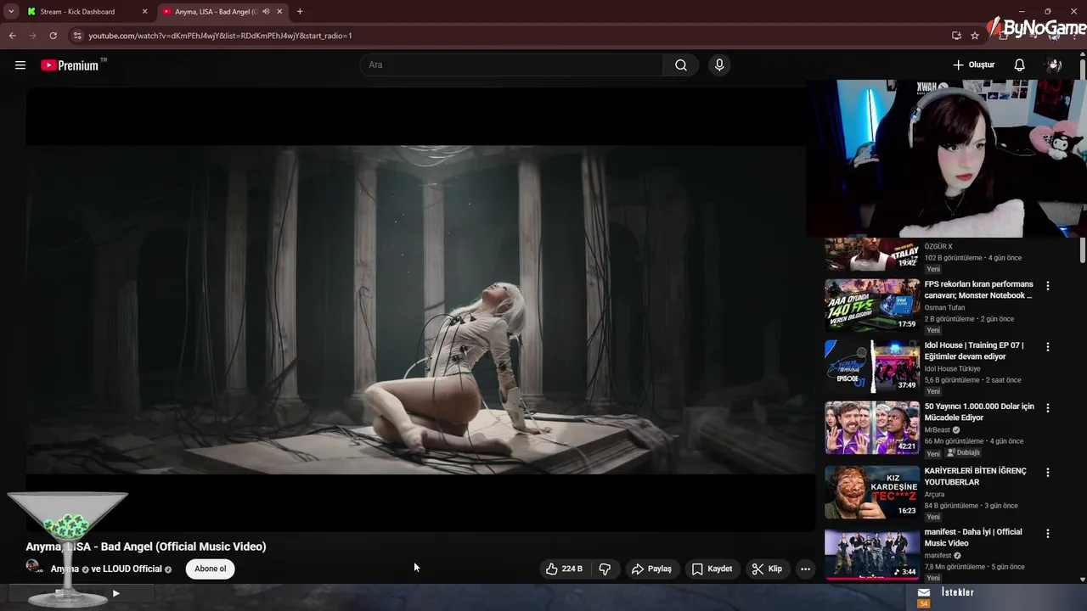Open options for manifest Daha İyi video

[1048, 534]
